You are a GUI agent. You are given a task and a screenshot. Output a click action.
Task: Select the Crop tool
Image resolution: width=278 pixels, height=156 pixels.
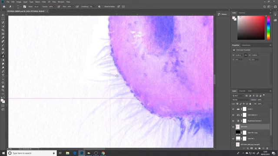pos(3,30)
